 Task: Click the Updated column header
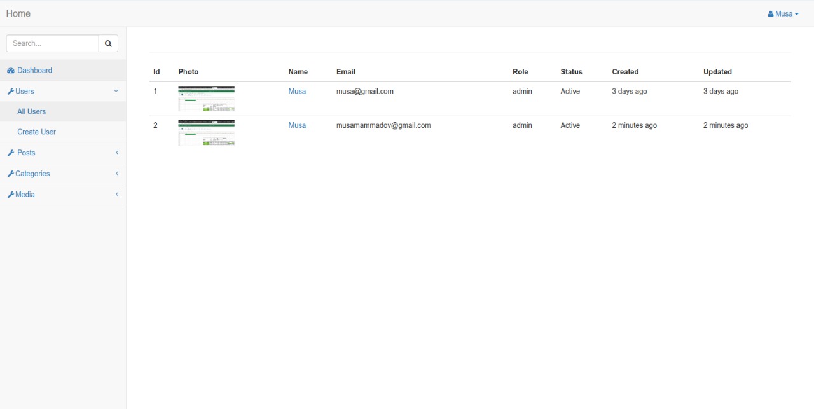(x=717, y=72)
